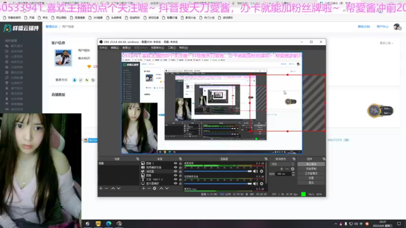
Task: Hide the 文本 (GDI+) 2 source
Action: [x=175, y=179]
